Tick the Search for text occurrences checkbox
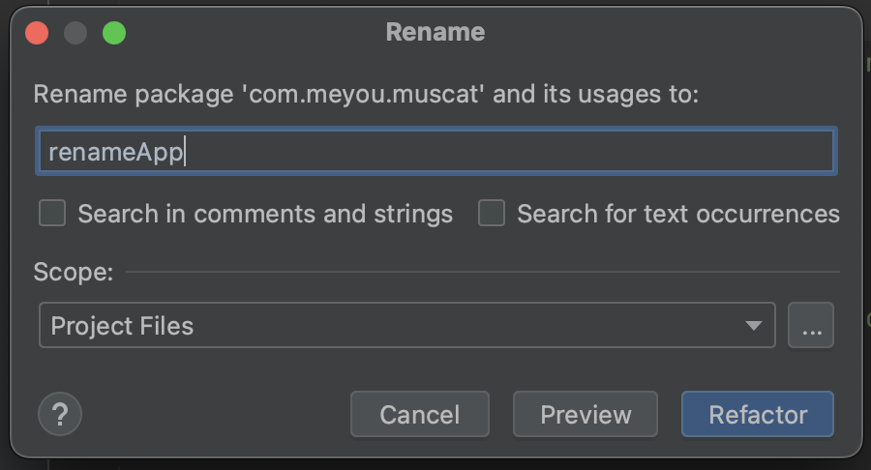871x470 pixels. tap(492, 213)
